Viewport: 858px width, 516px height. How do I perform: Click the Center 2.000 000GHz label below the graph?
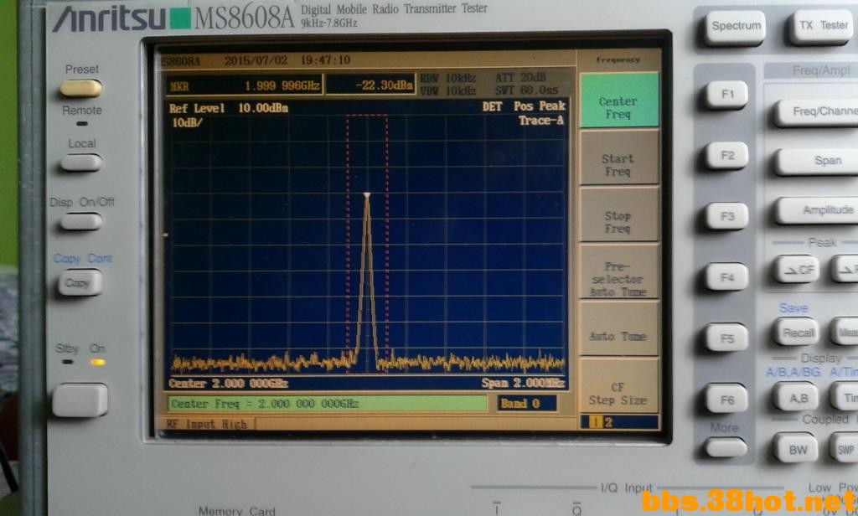228,383
